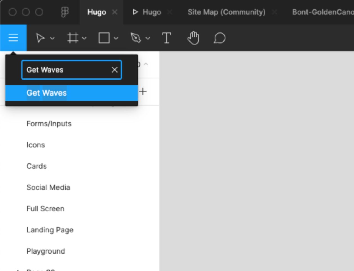354x271 pixels.
Task: Clear the Get Waves search field
Action: click(x=114, y=70)
